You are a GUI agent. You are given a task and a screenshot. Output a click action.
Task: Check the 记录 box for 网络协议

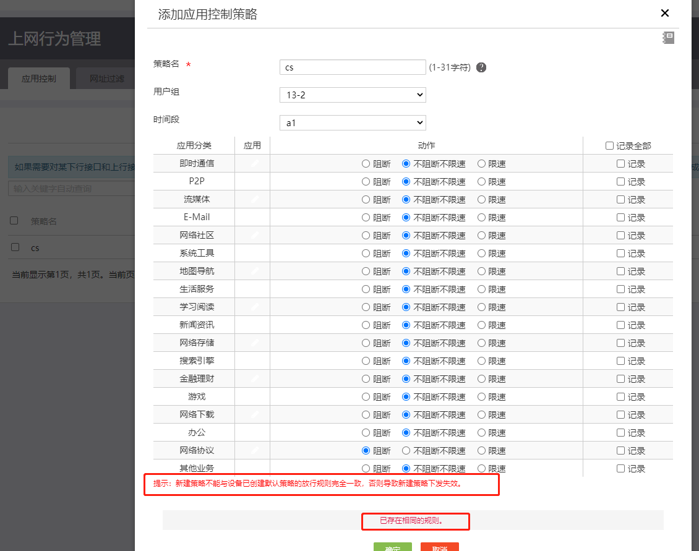coord(620,450)
